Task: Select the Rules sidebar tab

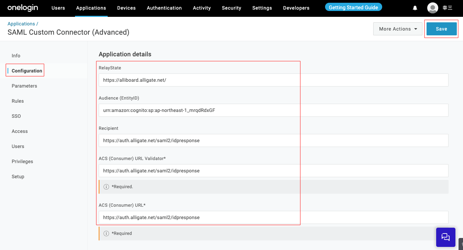Action: [18, 101]
